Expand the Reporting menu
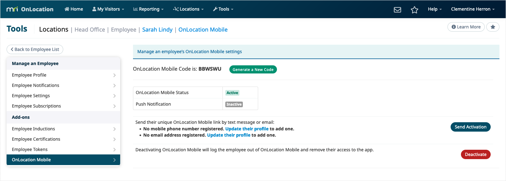The width and height of the screenshot is (506, 181). pyautogui.click(x=148, y=9)
